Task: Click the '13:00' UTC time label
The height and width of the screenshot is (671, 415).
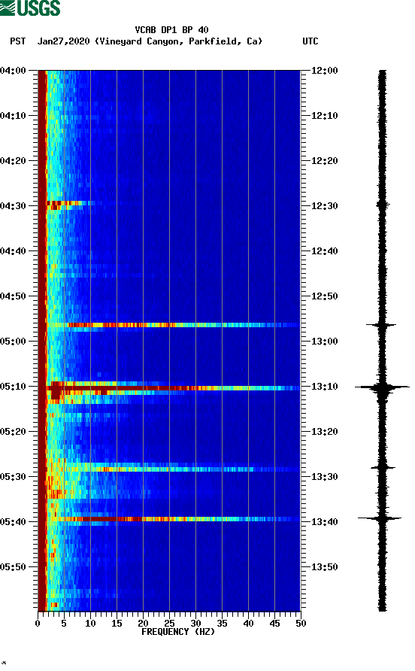Action: click(324, 342)
